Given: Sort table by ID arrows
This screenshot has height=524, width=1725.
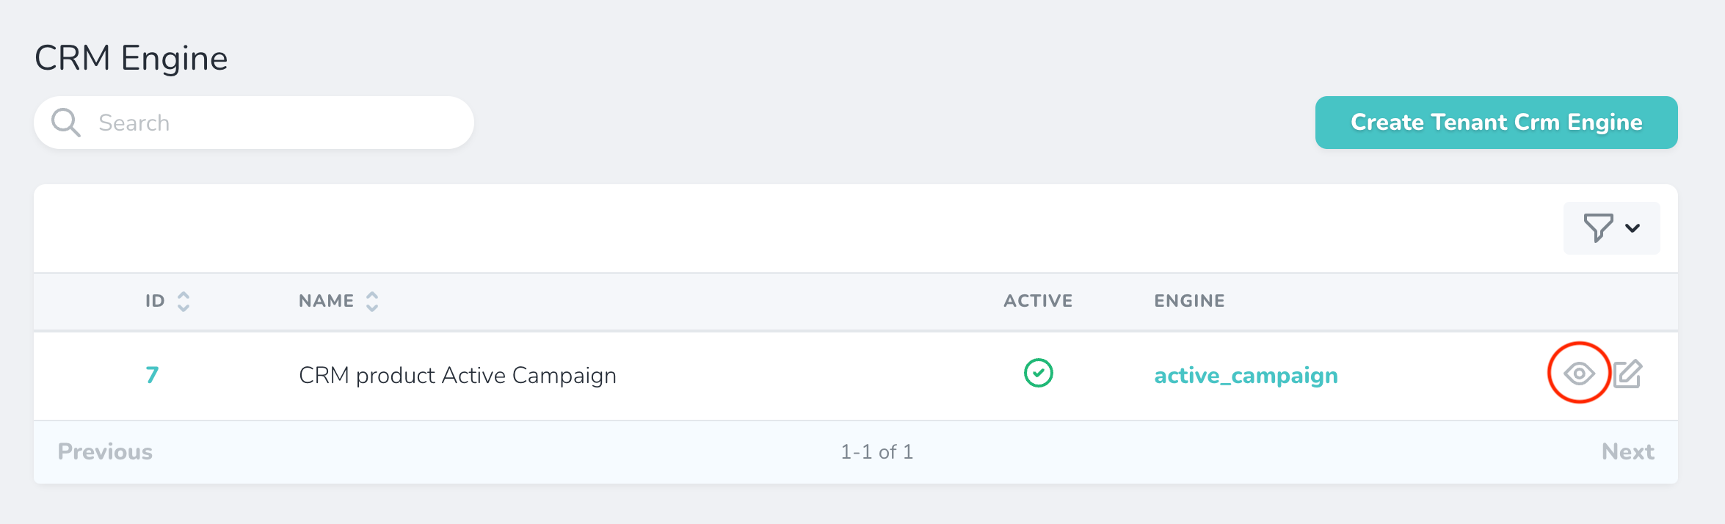Looking at the screenshot, I should click(184, 302).
